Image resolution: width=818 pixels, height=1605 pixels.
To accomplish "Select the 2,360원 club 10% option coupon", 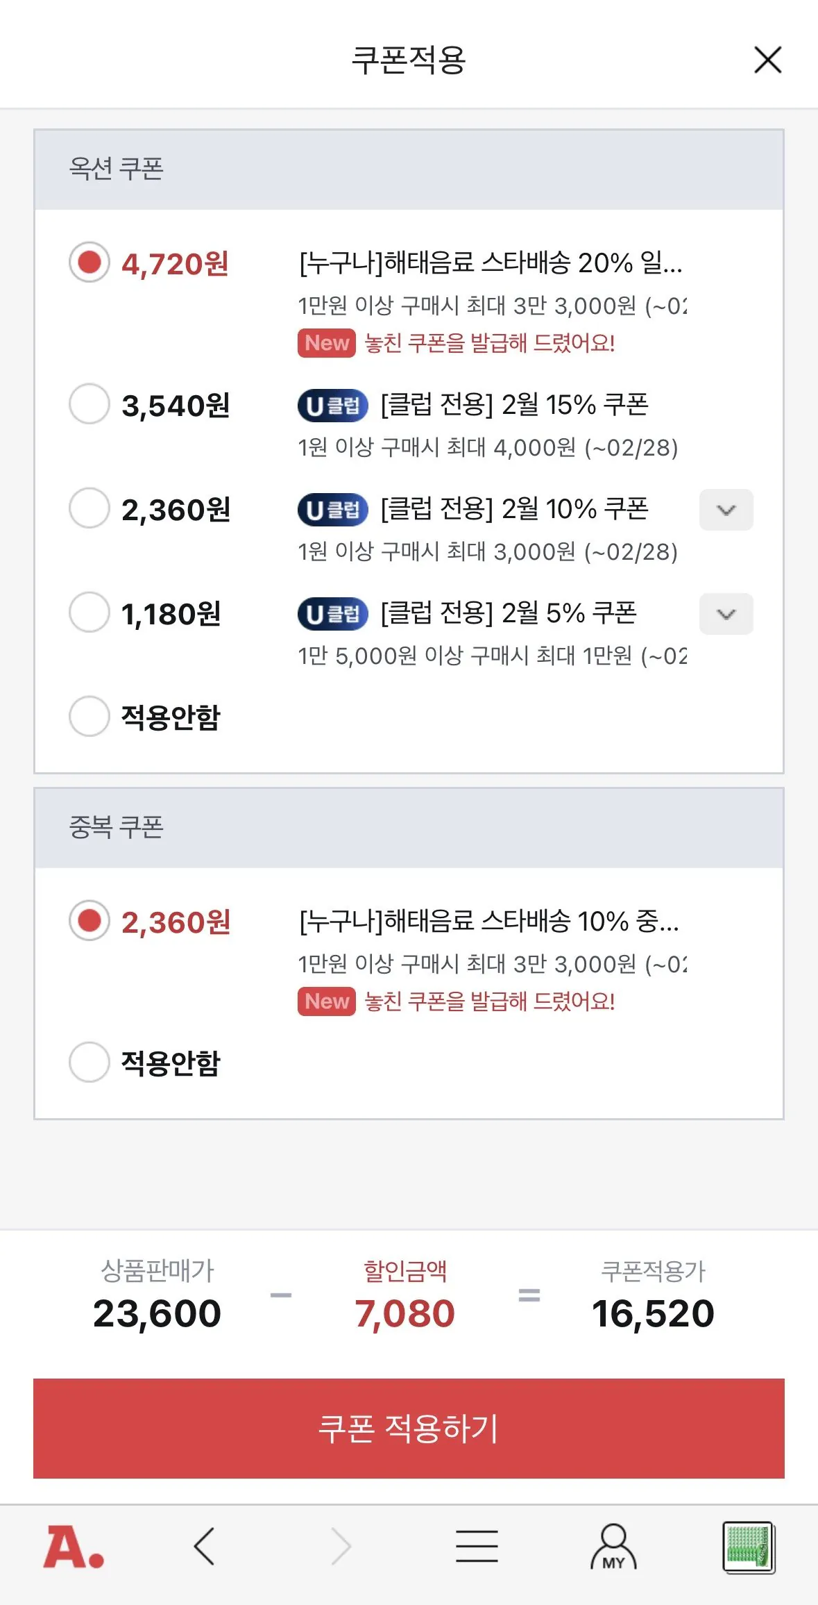I will coord(90,508).
